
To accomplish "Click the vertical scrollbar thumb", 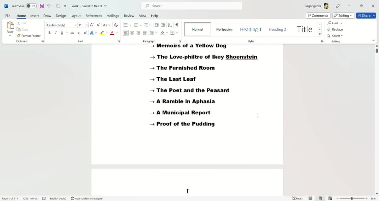I will pyautogui.click(x=377, y=51).
